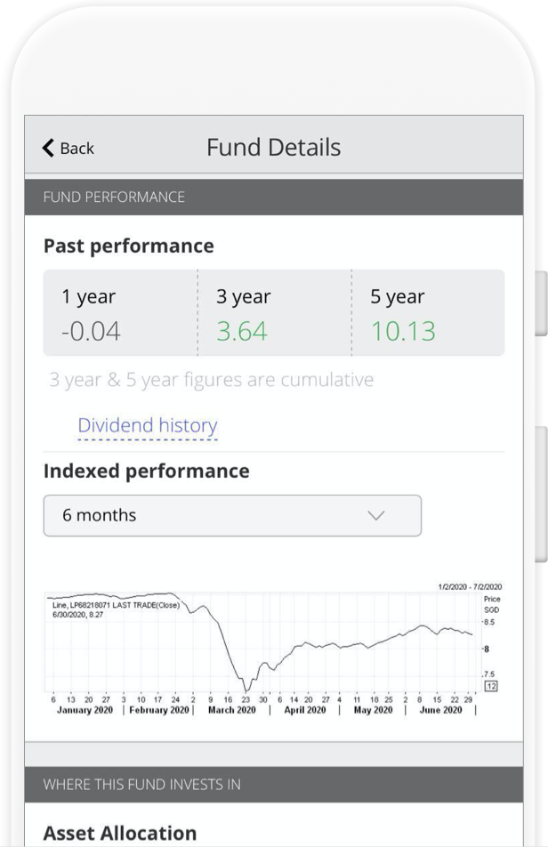
Task: Click the June 2020 axis label
Action: click(x=440, y=710)
